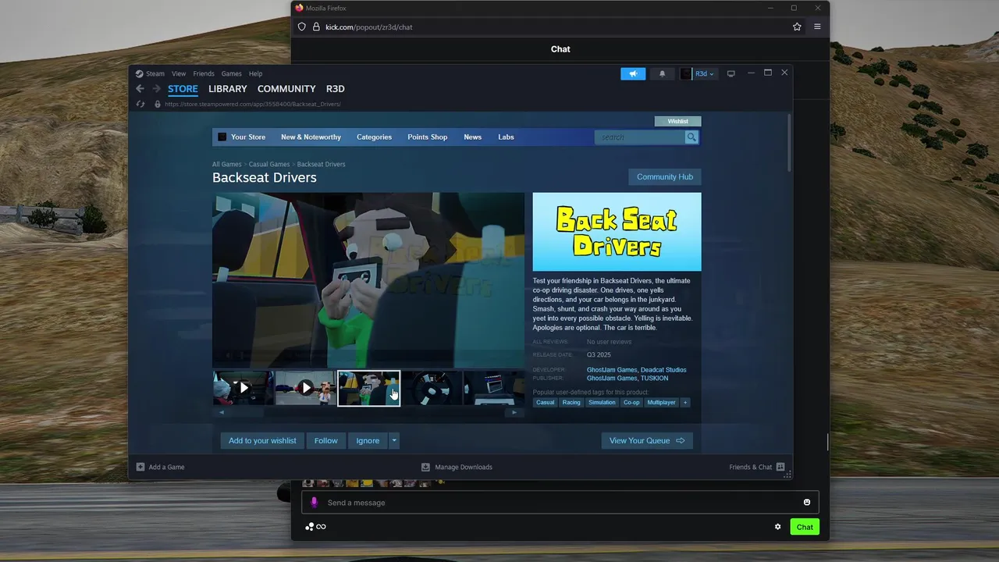Open the New & Noteworthy menu
Viewport: 999px width, 562px height.
(311, 137)
